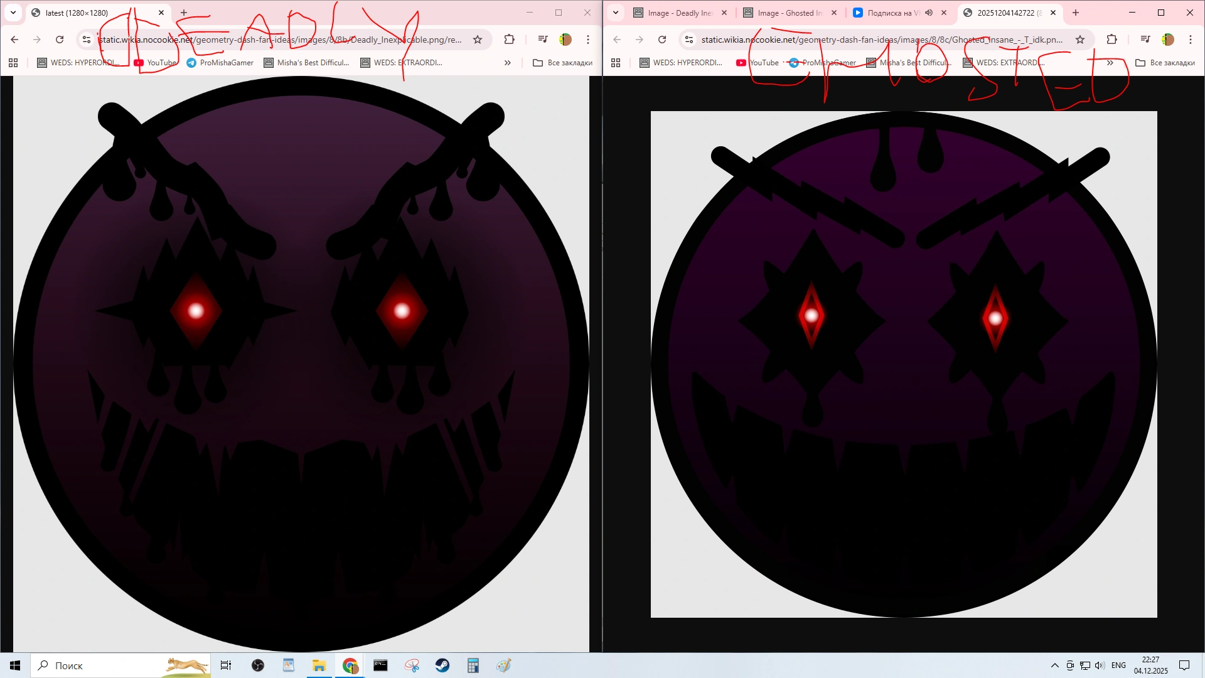The height and width of the screenshot is (678, 1205).
Task: Launch OBS Studio from the taskbar
Action: pyautogui.click(x=258, y=665)
